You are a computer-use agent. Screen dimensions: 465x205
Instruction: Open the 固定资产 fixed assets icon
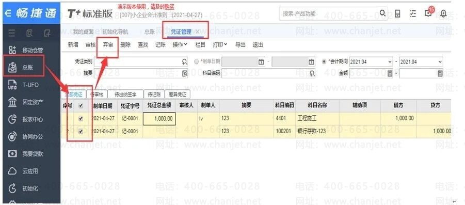pyautogui.click(x=12, y=102)
